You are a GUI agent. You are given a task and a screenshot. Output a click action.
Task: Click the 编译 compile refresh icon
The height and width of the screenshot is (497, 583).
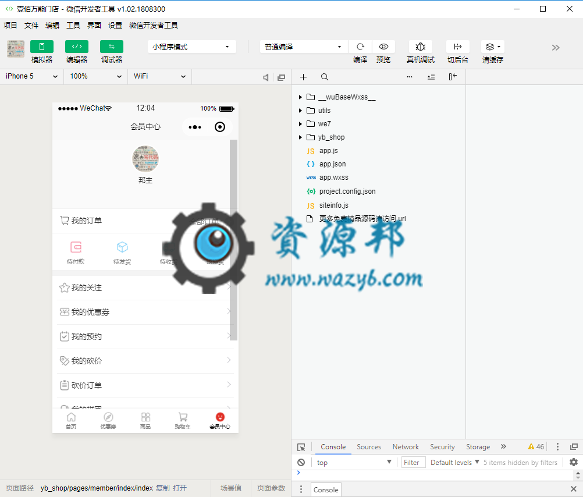(x=360, y=47)
